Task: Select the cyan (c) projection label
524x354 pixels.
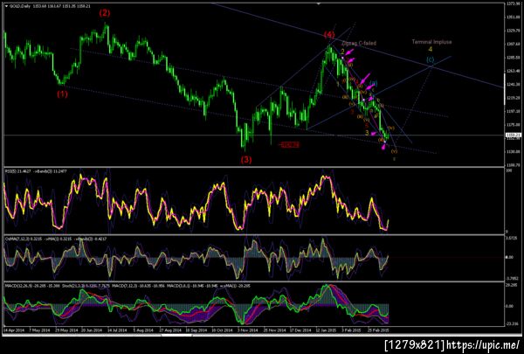Action: click(431, 60)
